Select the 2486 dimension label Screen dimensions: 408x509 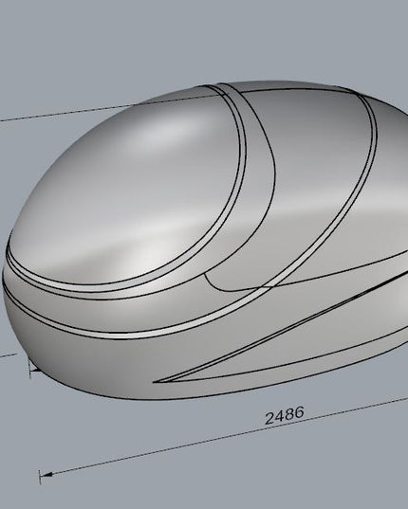[285, 415]
